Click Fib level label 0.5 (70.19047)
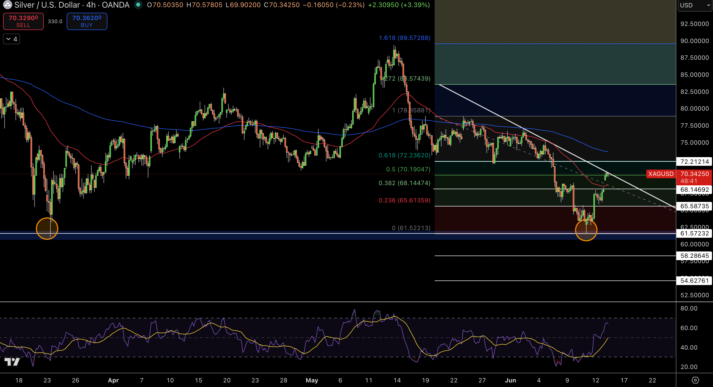The image size is (713, 387). pos(408,169)
